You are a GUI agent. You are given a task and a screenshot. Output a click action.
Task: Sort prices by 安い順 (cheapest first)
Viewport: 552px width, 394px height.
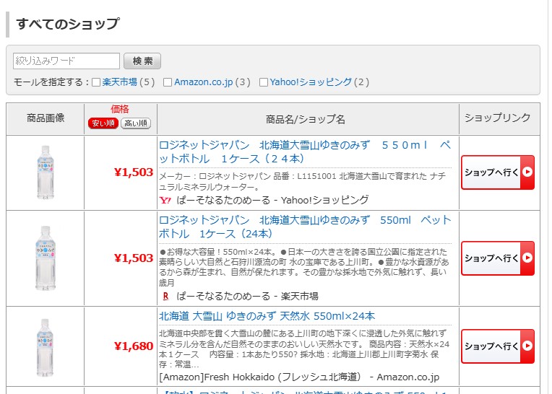103,123
